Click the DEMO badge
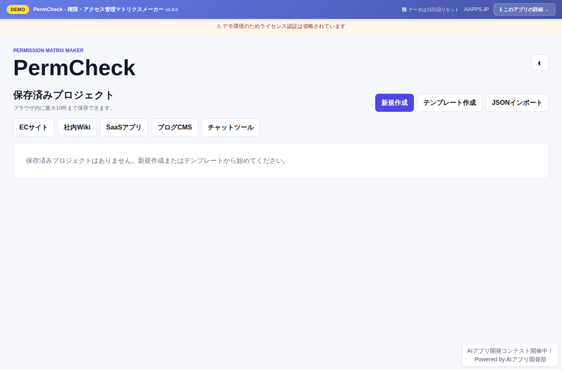 click(18, 9)
